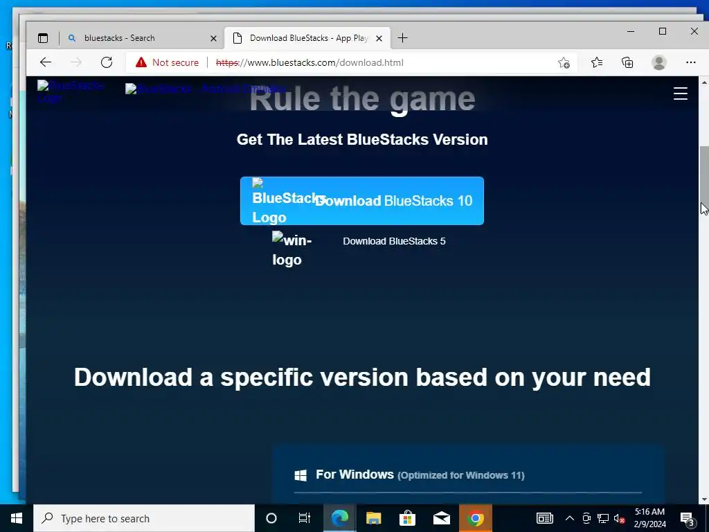The width and height of the screenshot is (709, 532).
Task: Click the BlueStacks Logo link in header
Action: click(x=71, y=91)
